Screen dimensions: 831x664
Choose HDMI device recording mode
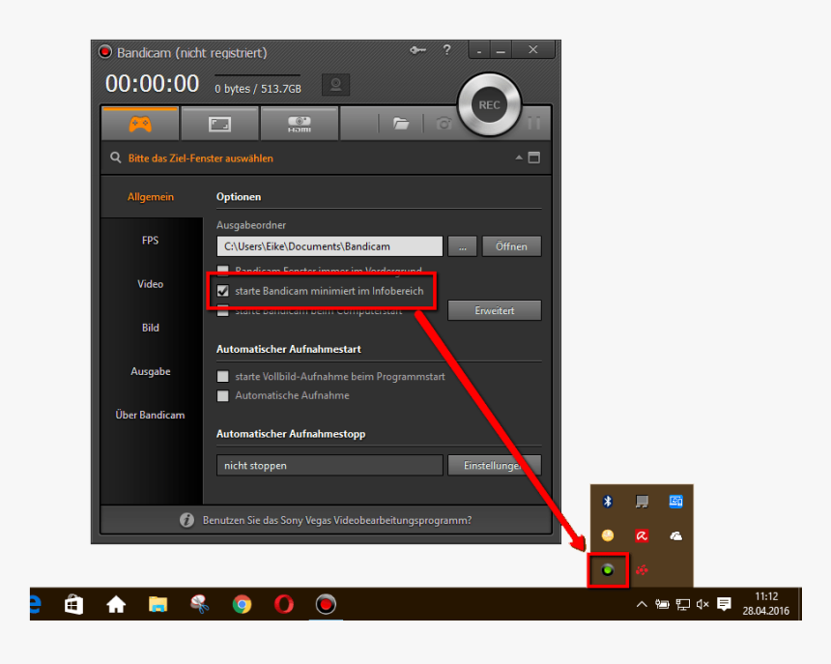300,124
